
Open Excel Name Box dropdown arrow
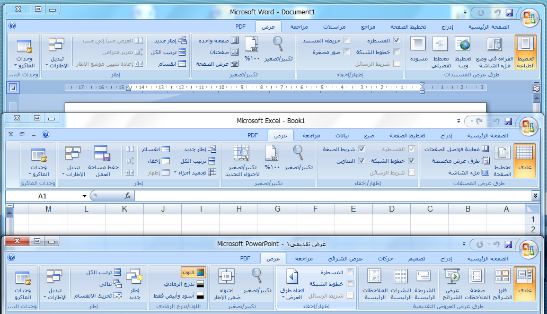[x=84, y=196]
